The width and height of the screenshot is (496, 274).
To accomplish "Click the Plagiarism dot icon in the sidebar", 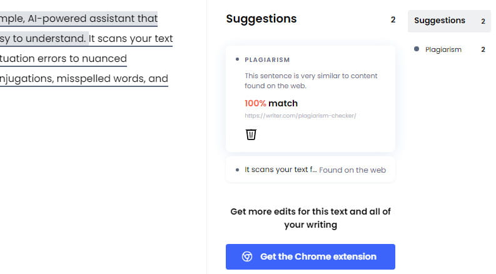I will point(417,49).
